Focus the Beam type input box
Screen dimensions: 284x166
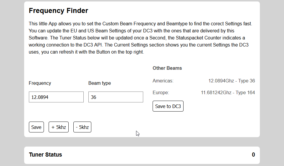116,97
